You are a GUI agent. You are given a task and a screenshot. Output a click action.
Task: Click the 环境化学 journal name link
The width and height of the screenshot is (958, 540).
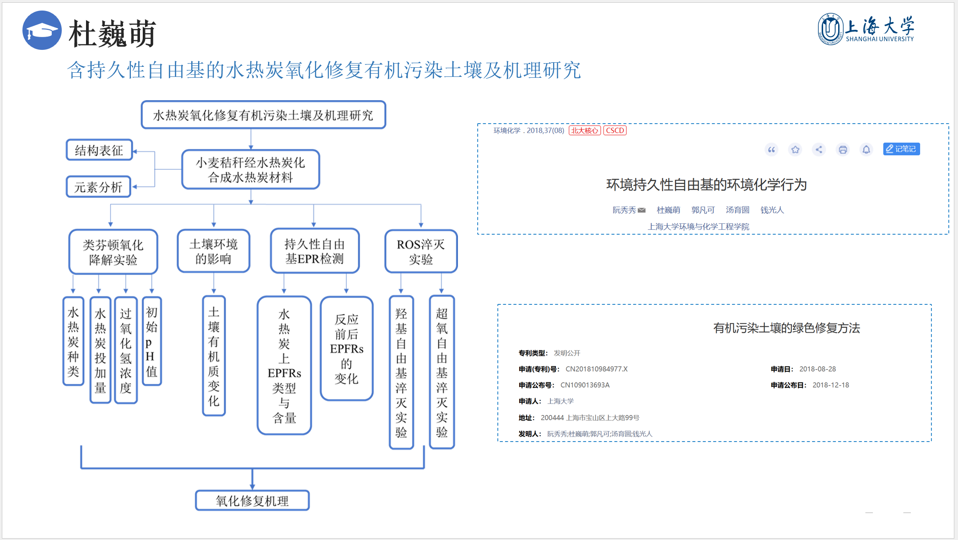pos(506,130)
